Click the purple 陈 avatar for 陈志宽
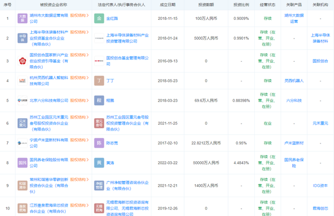The height and width of the screenshot is (216, 334). (x=99, y=143)
